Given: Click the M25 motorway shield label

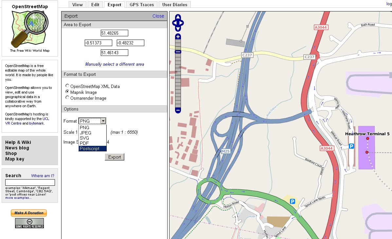Looking at the screenshot, I should pyautogui.click(x=225, y=151).
